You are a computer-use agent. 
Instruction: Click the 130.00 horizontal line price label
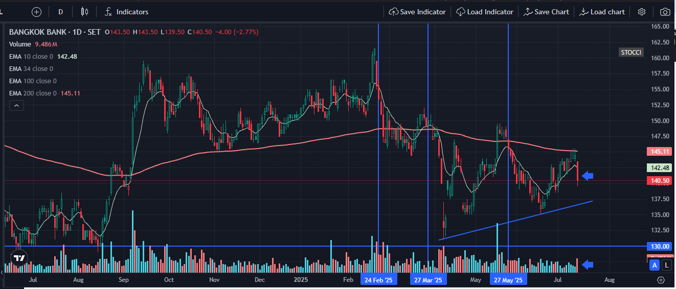click(661, 246)
